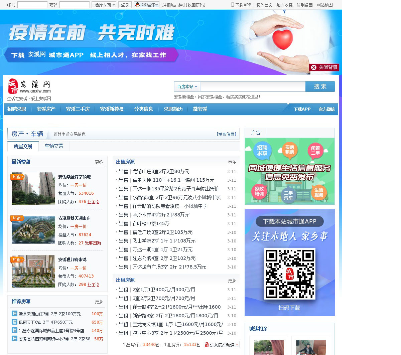Click 官方微信 in the navigation bar
Image resolution: width=401 pixels, height=355 pixels.
[x=326, y=109]
